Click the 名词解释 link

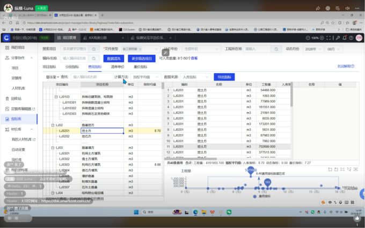(x=346, y=67)
